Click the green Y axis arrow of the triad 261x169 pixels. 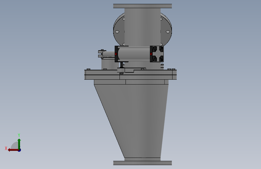tap(19, 143)
